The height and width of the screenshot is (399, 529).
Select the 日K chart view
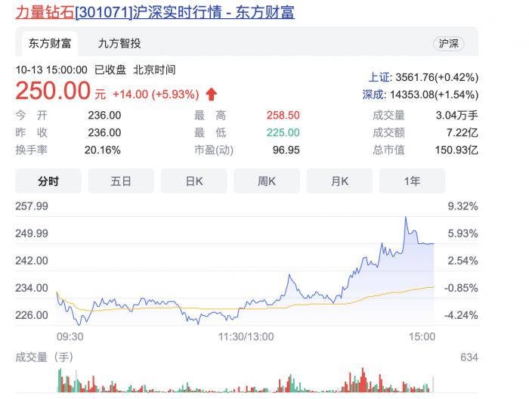[x=194, y=181]
